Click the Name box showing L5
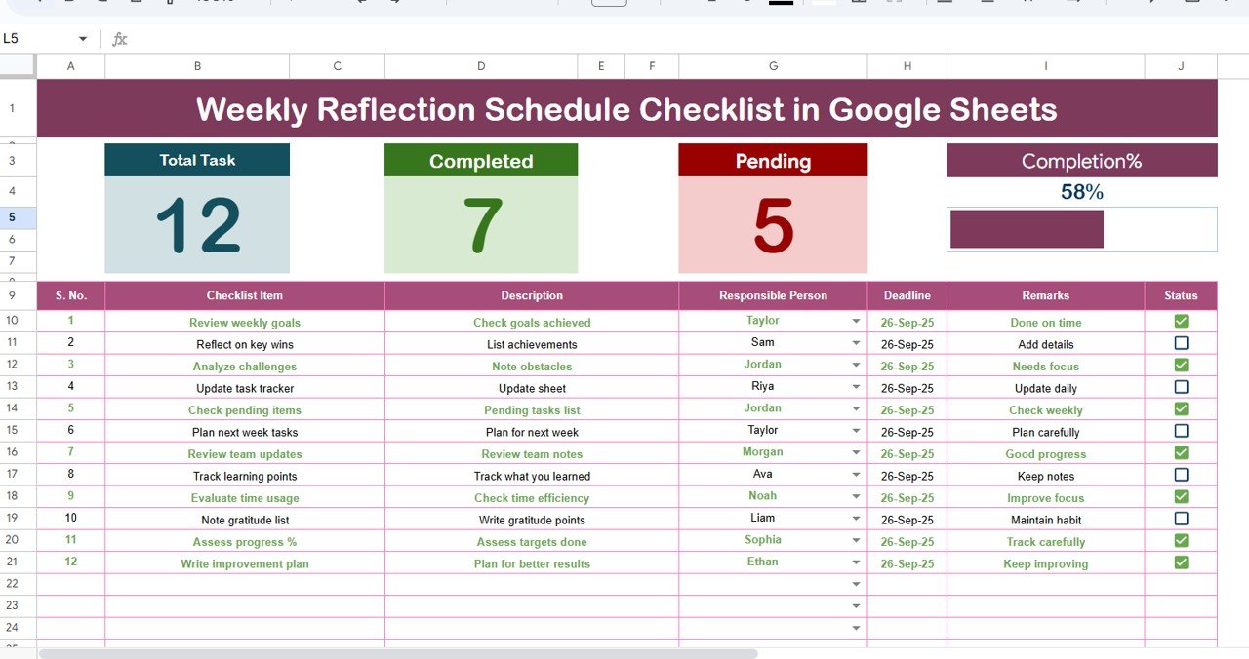1249x659 pixels. tap(39, 39)
